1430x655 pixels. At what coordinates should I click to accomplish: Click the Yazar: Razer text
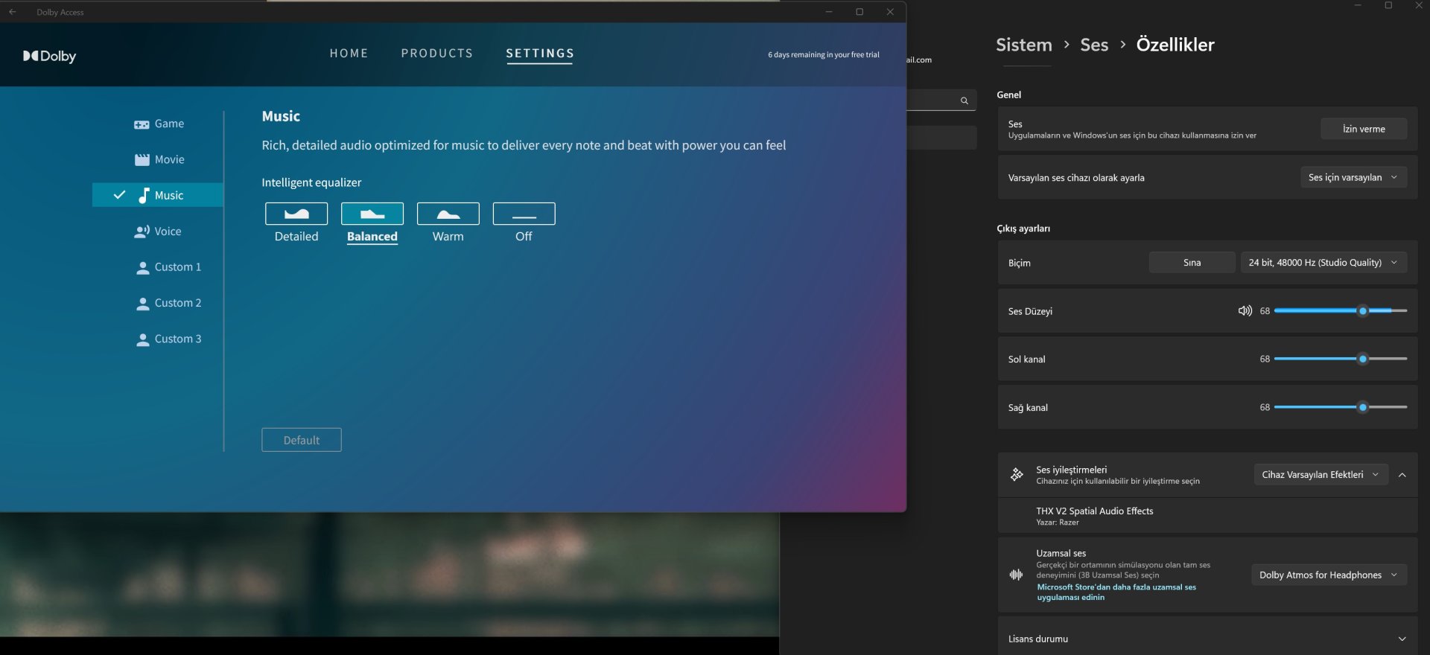coord(1058,523)
